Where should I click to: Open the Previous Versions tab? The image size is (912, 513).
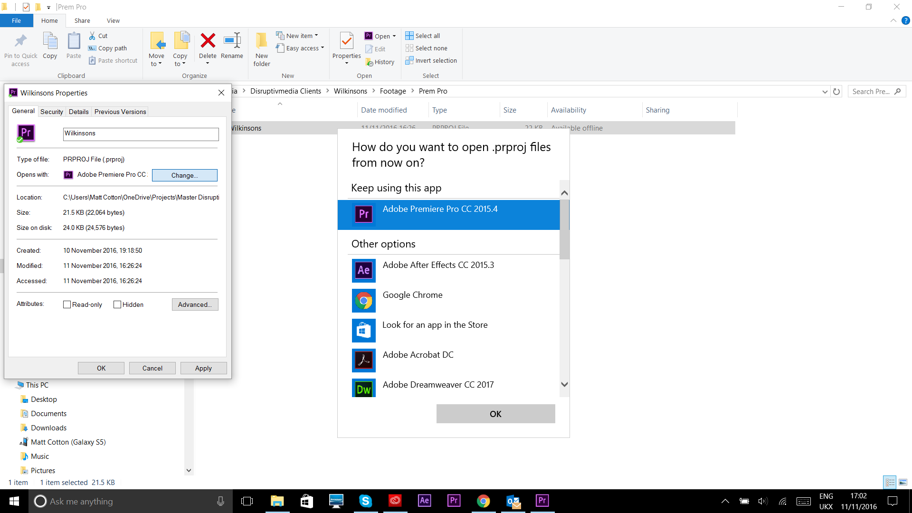tap(120, 112)
